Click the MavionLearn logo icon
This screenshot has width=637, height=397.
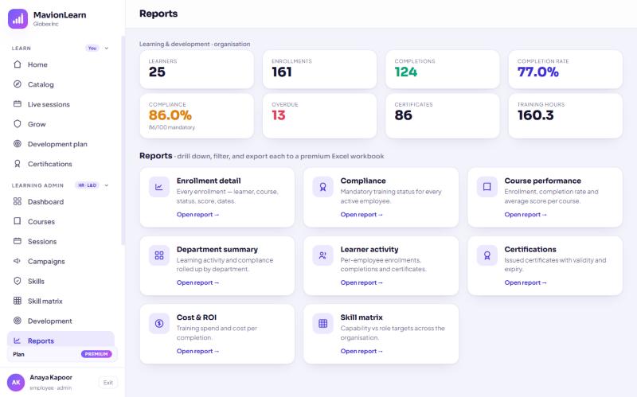[18, 19]
